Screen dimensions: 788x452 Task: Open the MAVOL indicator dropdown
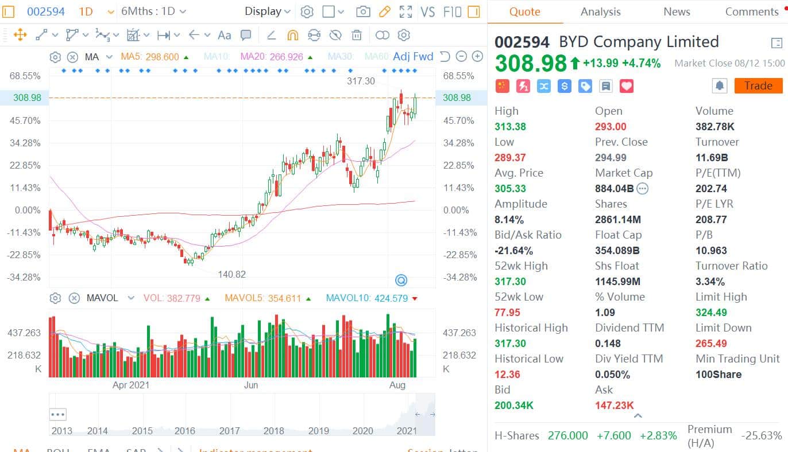[x=130, y=298]
